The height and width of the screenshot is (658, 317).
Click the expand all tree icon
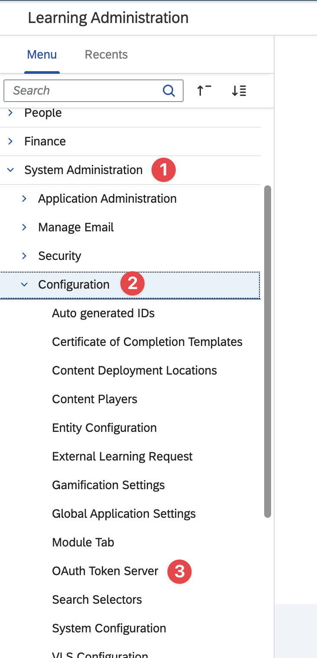tap(239, 91)
